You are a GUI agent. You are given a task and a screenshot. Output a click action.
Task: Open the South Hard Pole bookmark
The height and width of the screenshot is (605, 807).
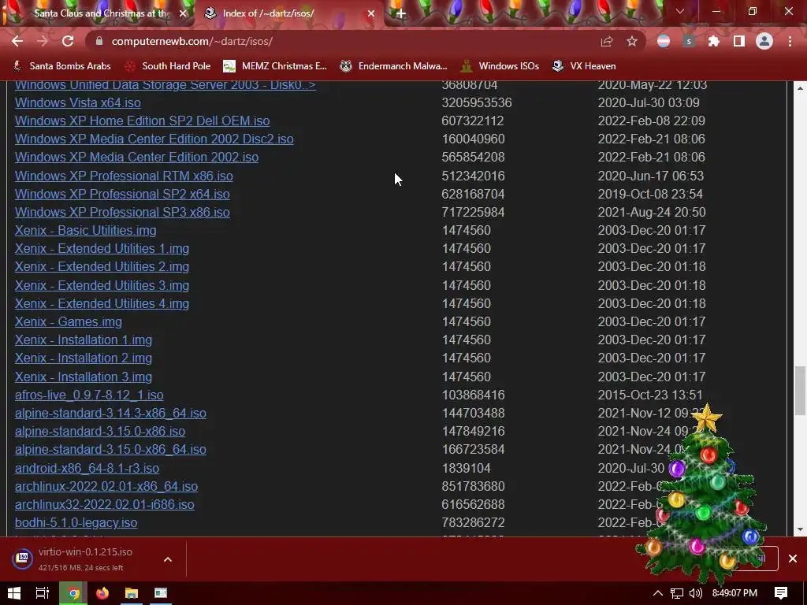[169, 66]
